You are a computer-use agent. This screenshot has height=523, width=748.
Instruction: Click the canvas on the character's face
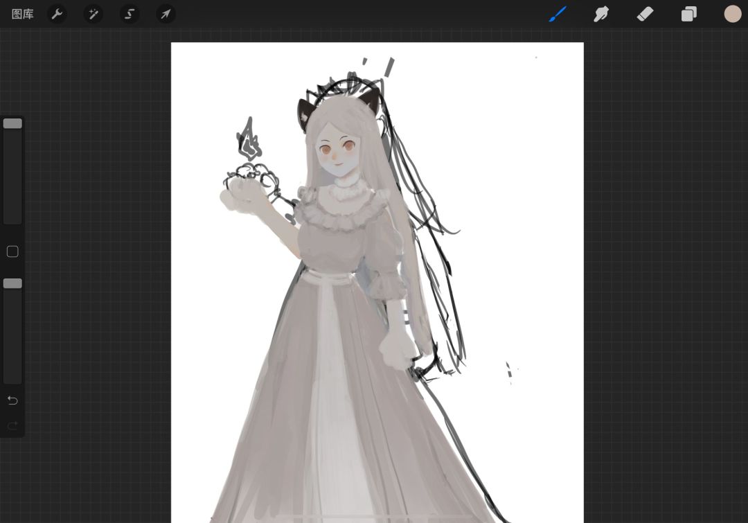tap(338, 150)
